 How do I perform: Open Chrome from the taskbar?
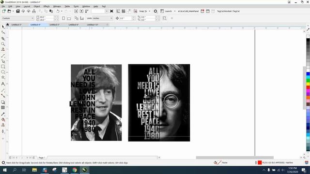click(x=75, y=170)
